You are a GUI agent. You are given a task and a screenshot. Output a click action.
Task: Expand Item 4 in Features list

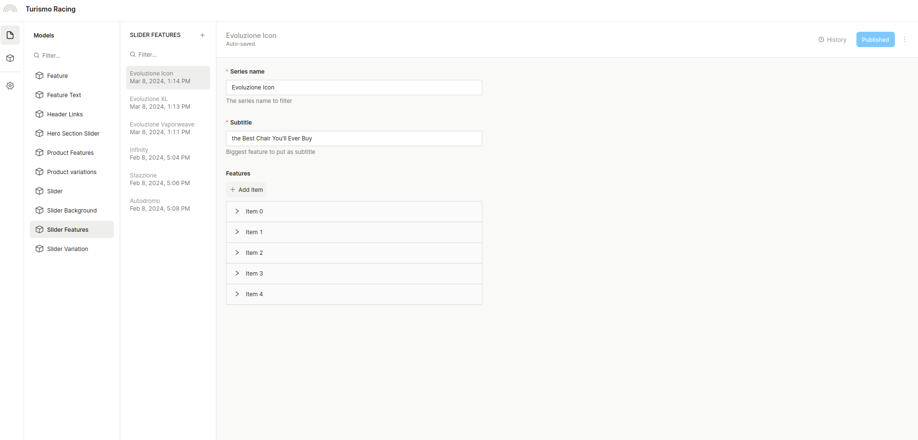[x=237, y=294]
